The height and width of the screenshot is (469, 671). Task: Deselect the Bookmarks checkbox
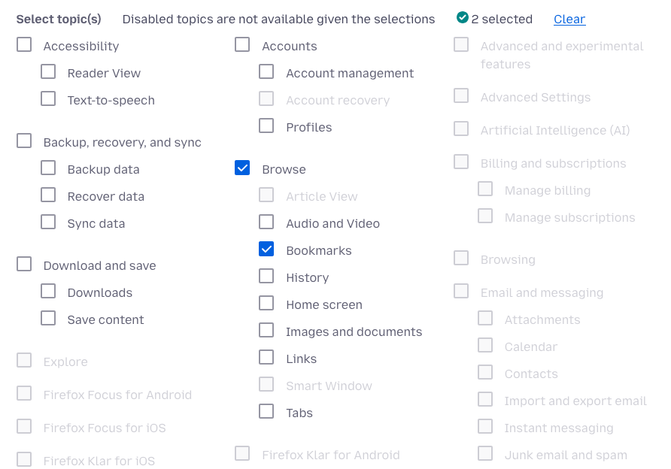[266, 249]
